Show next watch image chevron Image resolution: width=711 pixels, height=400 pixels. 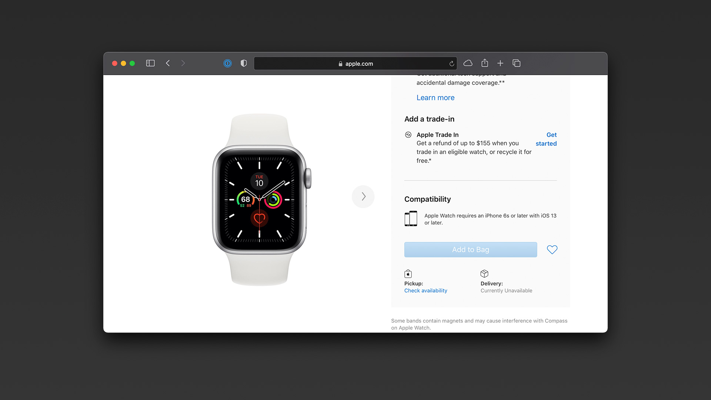point(363,197)
